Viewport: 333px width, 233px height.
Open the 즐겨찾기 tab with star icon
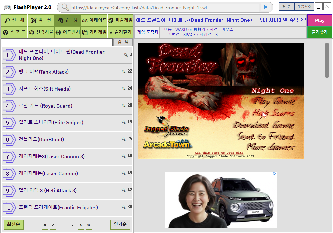tap(120, 32)
